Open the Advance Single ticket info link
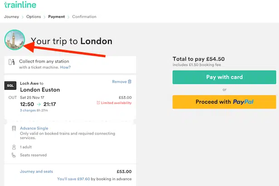This screenshot has height=186, width=279. click(x=34, y=128)
